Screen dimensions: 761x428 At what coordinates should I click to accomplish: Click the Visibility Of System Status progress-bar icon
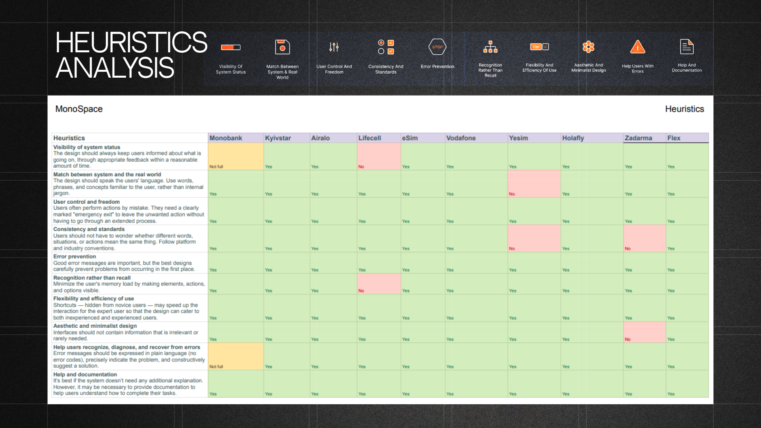(231, 47)
